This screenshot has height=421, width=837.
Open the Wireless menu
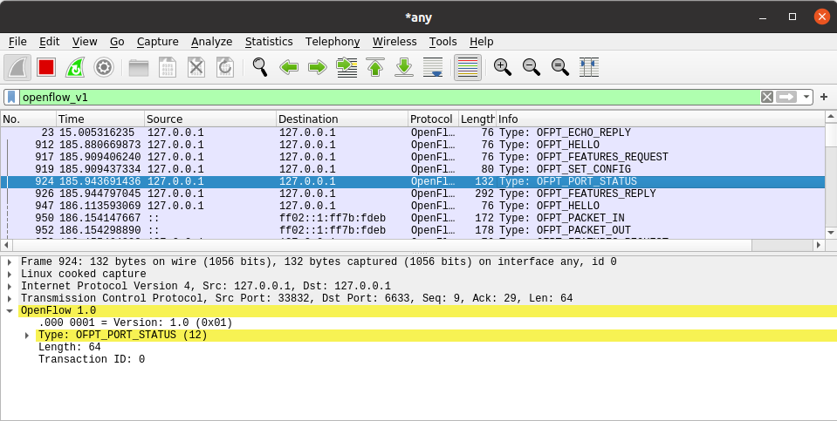click(x=394, y=42)
